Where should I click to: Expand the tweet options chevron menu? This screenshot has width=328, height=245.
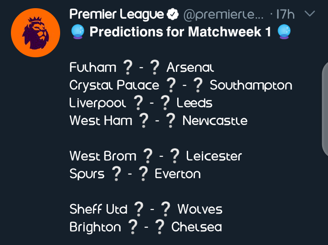coord(309,15)
